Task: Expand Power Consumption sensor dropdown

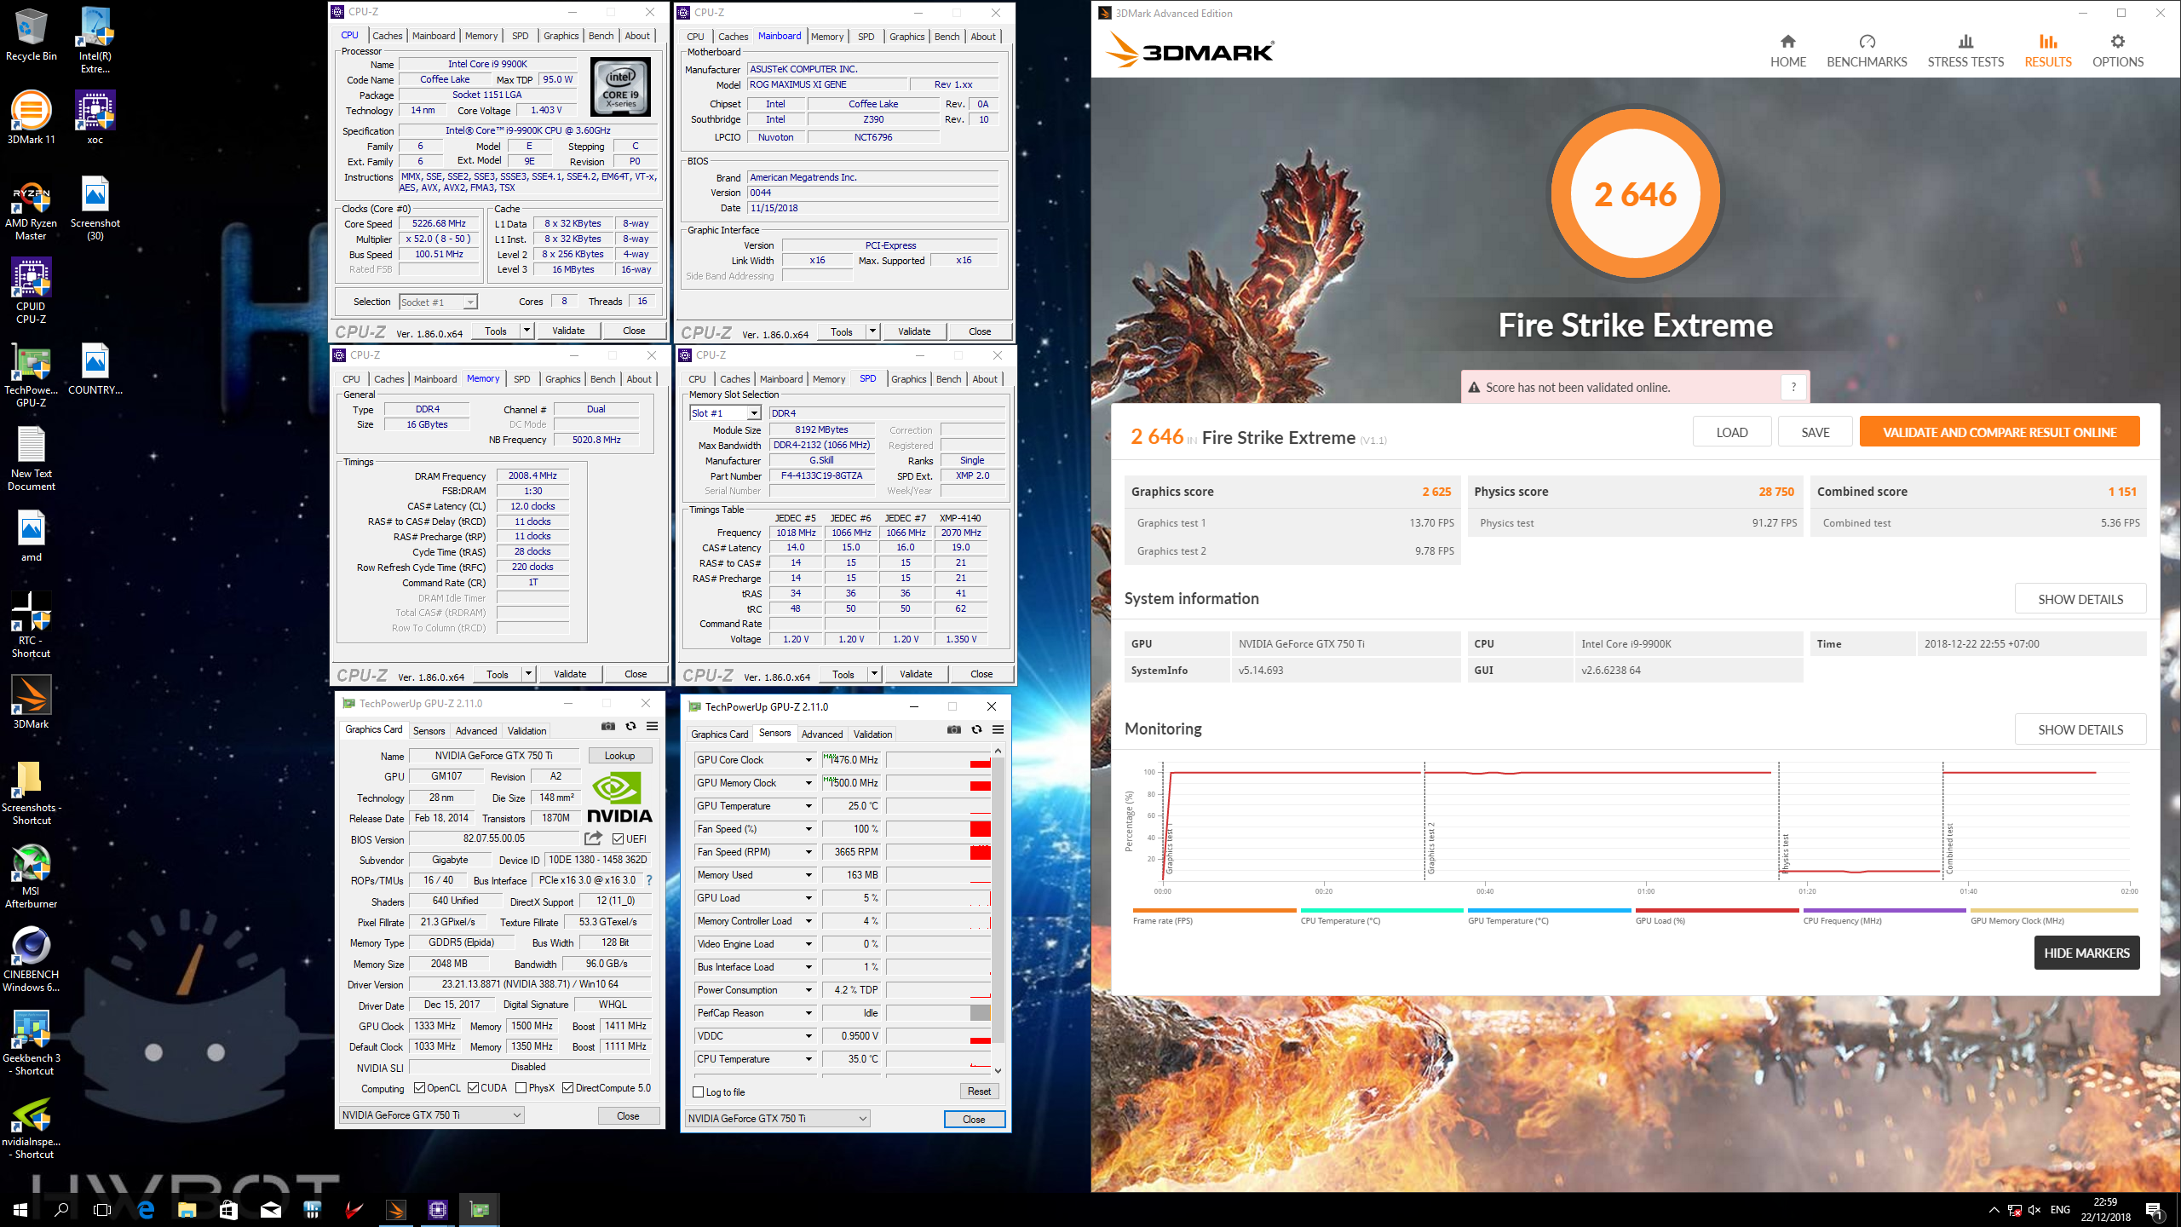Action: pyautogui.click(x=809, y=990)
